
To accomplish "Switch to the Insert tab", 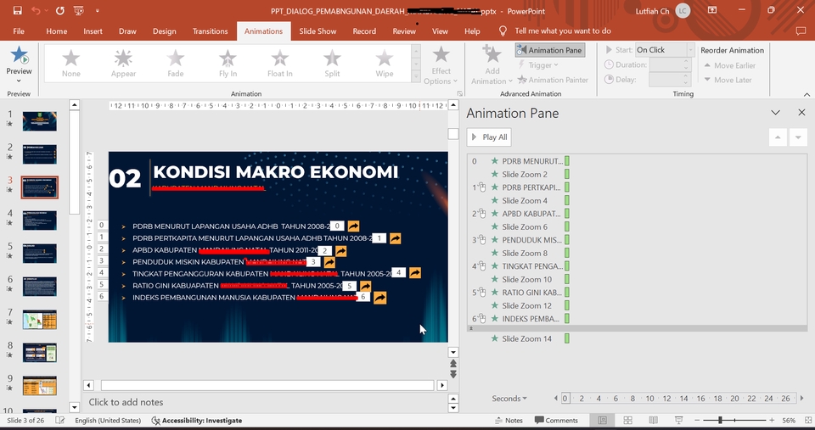I will coord(93,31).
